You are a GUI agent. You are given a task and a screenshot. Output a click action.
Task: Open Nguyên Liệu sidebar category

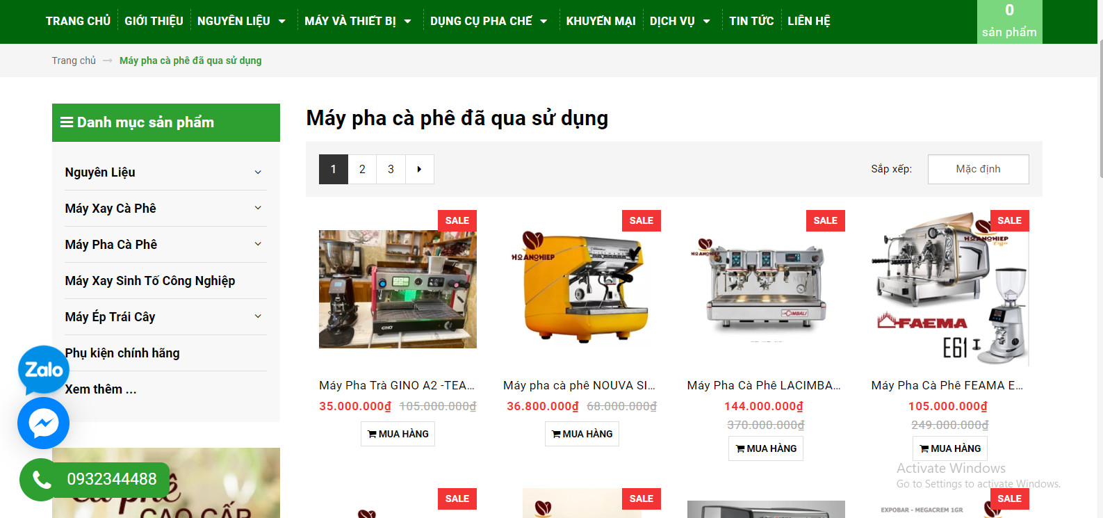(100, 172)
